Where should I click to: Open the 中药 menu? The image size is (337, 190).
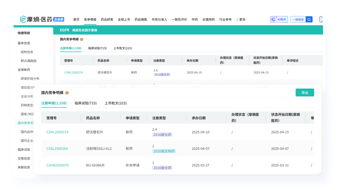195,20
